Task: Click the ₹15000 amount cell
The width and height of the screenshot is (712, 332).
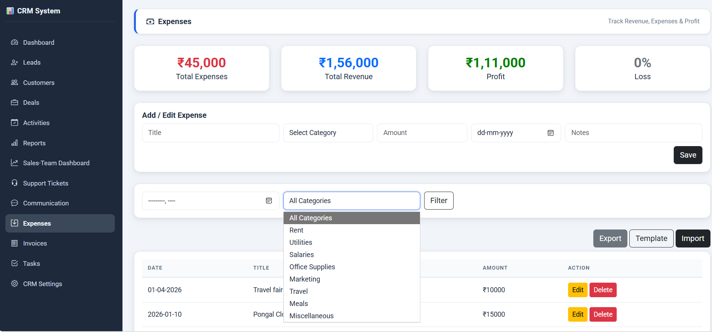Action: coord(494,314)
